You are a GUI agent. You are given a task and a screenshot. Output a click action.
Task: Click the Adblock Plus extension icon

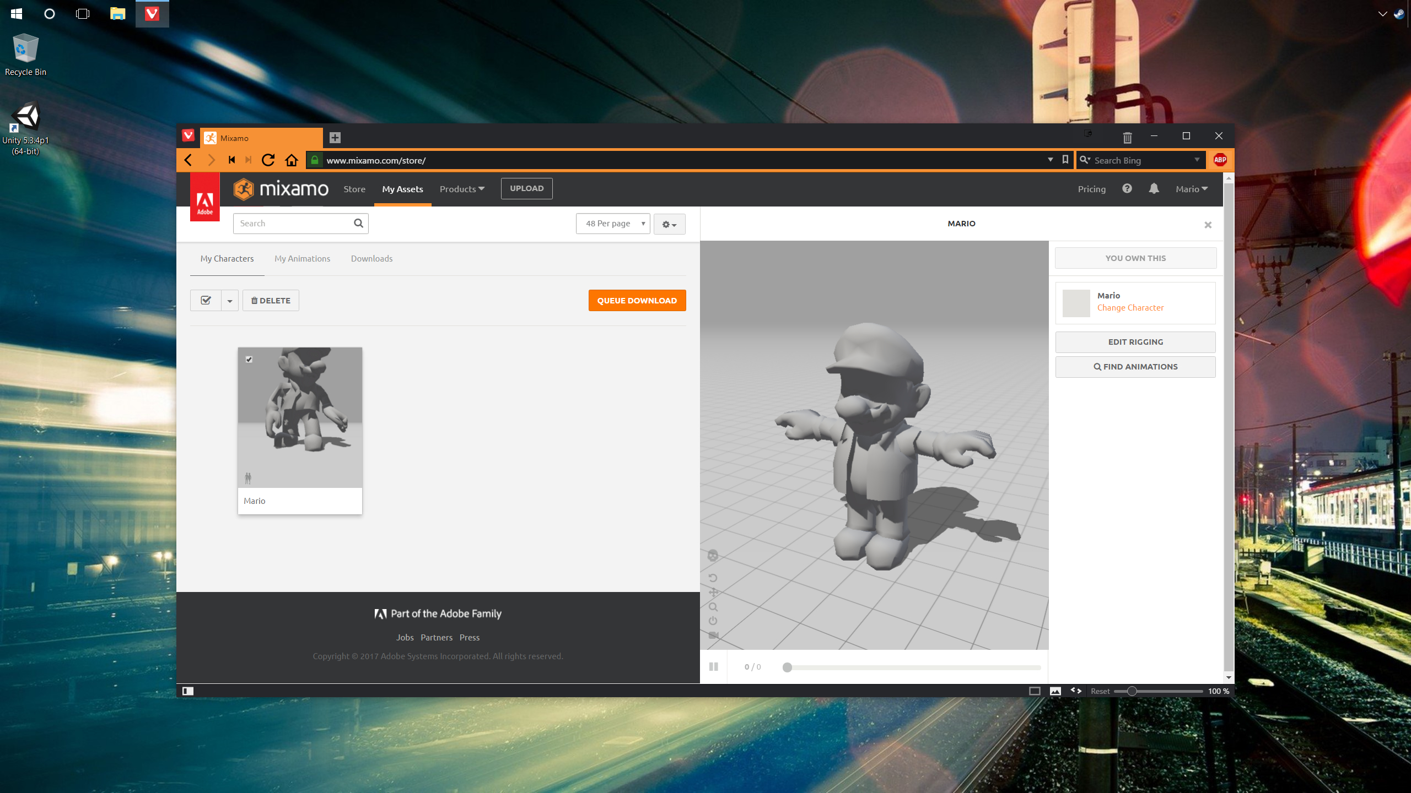pos(1220,160)
